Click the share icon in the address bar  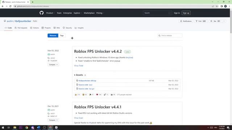point(213,6)
